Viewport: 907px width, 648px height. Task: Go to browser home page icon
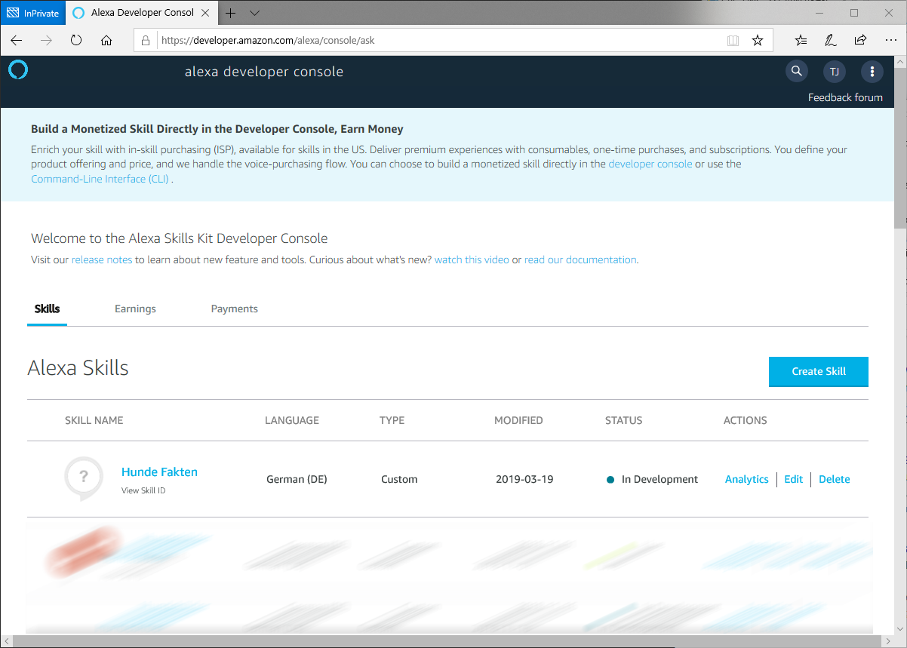pyautogui.click(x=106, y=41)
